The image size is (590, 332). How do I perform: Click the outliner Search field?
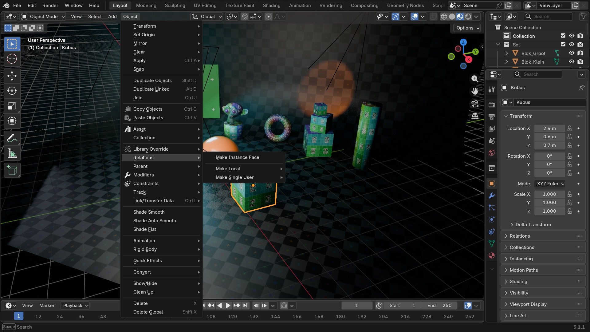(x=549, y=17)
